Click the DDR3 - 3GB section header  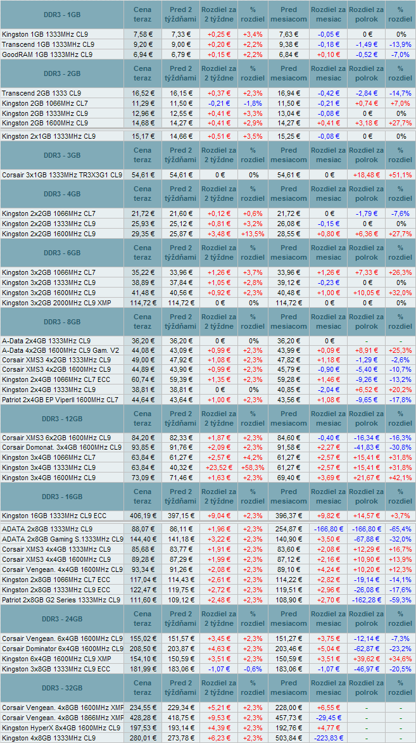[x=62, y=155]
